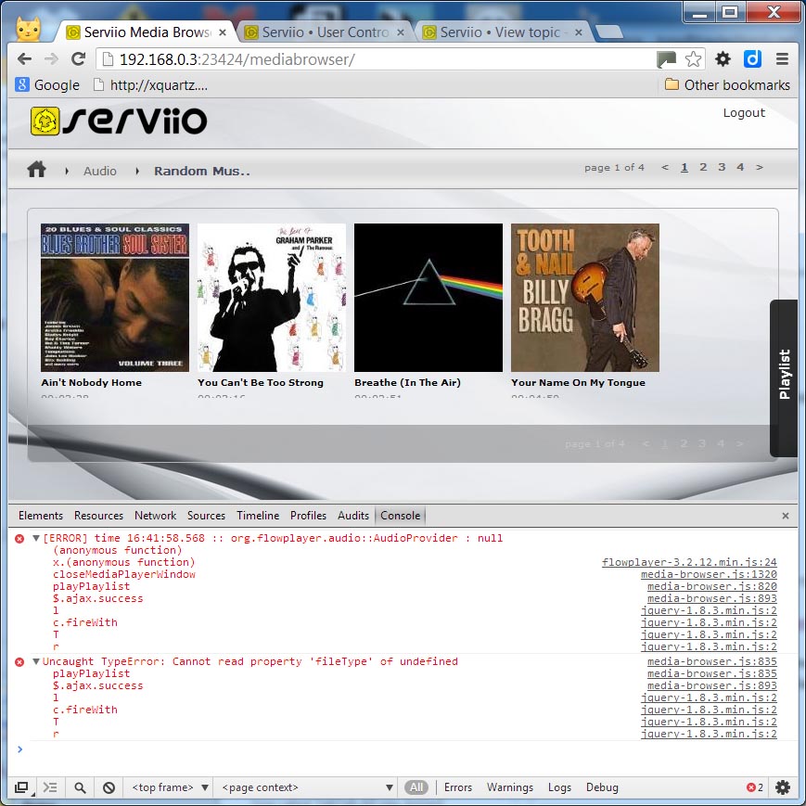This screenshot has height=806, width=806.
Task: Open Chrome's customize menu icon
Action: tap(784, 58)
